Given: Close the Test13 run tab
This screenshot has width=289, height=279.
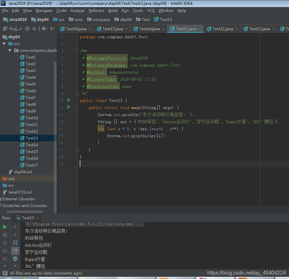Looking at the screenshot, I should (x=37, y=218).
